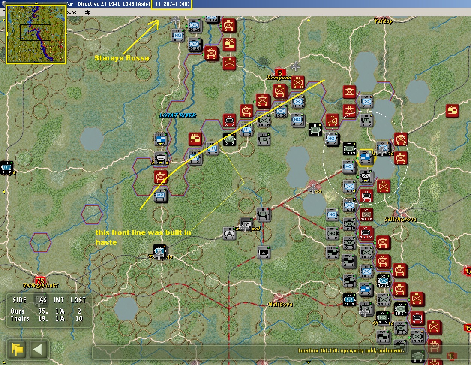Select the red armored unit 3 2
Screen dimensions: 471x365
tap(229, 121)
